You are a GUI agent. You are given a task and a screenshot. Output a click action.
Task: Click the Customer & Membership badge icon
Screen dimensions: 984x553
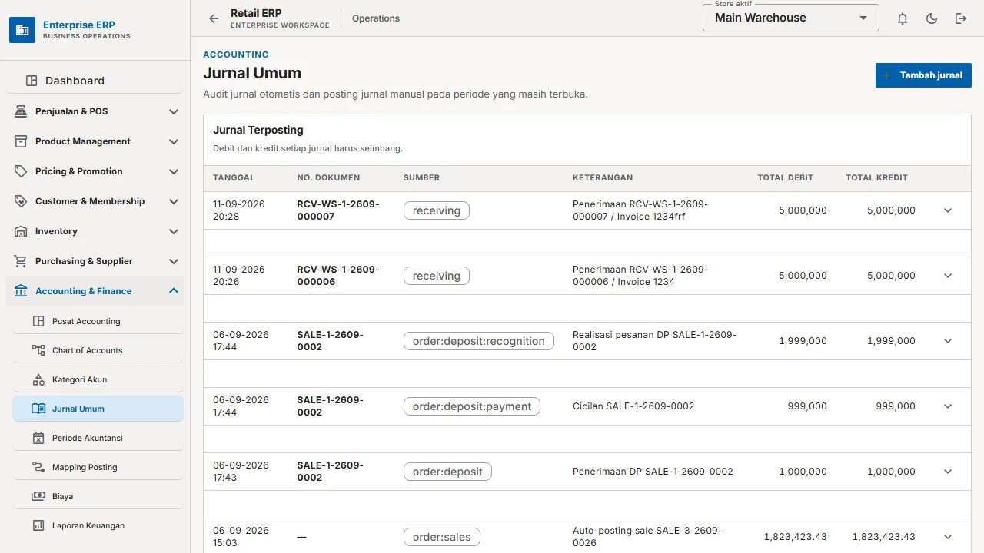coord(21,201)
